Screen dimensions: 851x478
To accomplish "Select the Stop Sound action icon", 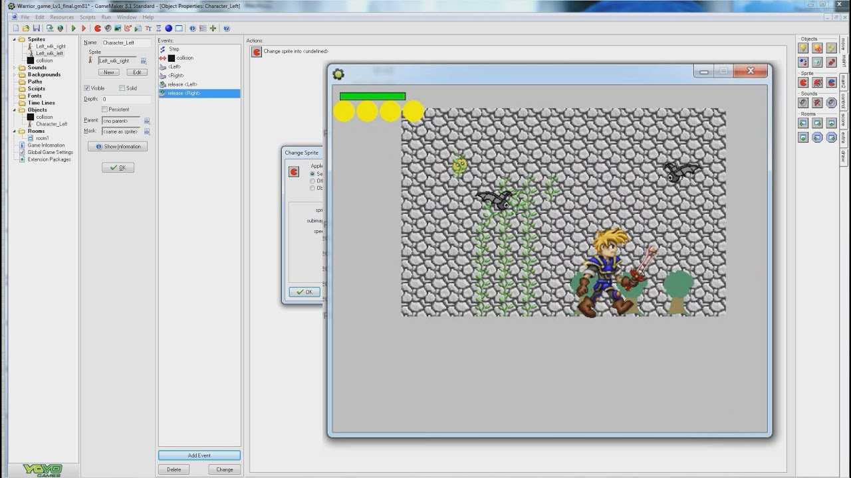I will point(817,103).
